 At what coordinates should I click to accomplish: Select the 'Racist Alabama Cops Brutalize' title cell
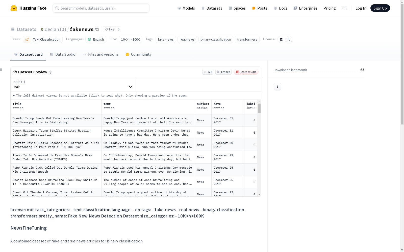(x=56, y=182)
